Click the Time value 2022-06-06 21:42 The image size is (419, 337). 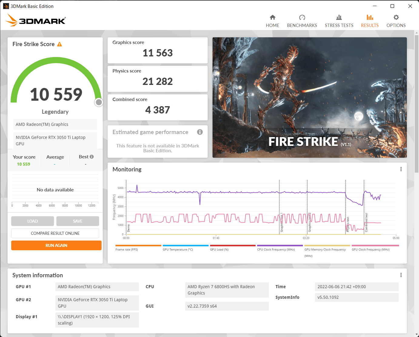click(x=357, y=287)
